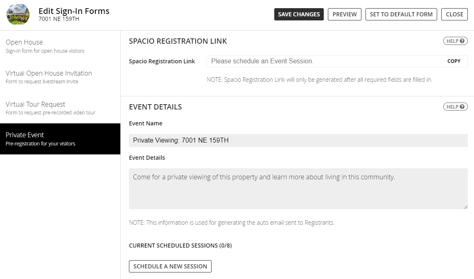
Task: Save changes to the sign-in forms
Action: [x=299, y=14]
